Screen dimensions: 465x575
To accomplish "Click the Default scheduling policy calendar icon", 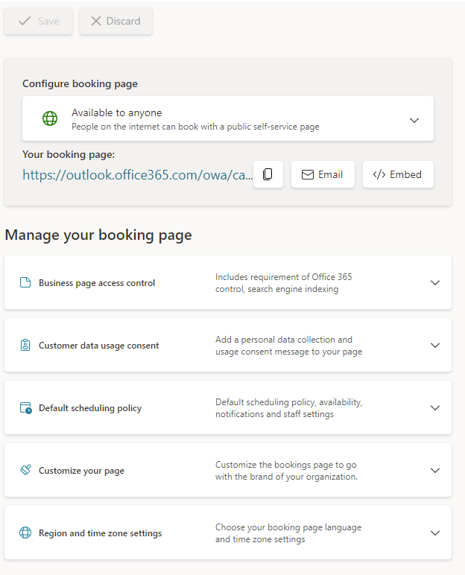I will point(25,407).
